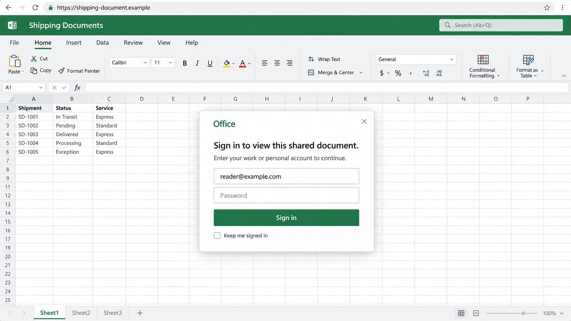Collapse the ribbon with chevron
Image resolution: width=571 pixels, height=321 pixels.
(563, 76)
